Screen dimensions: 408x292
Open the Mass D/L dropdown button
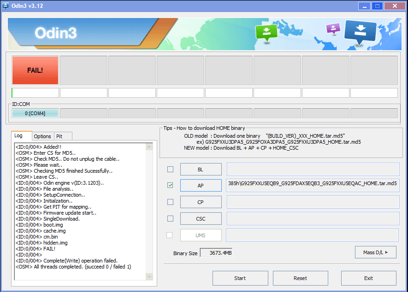375,252
